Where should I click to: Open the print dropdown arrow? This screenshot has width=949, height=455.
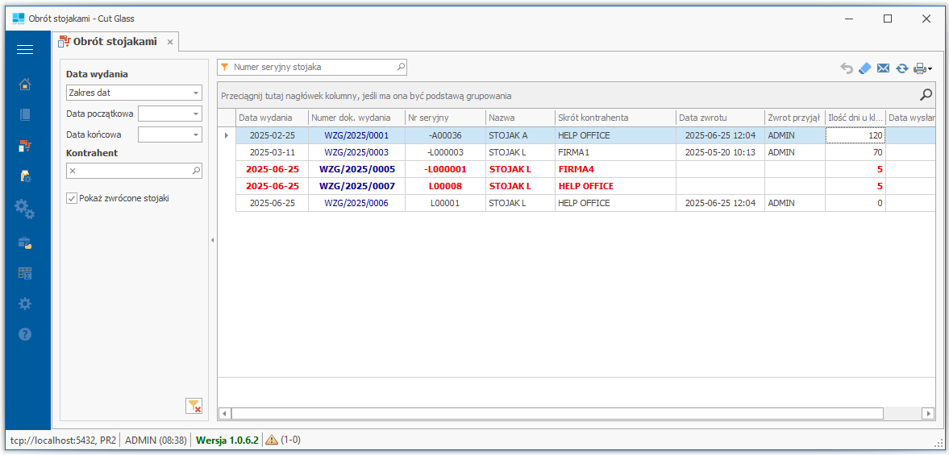(x=930, y=69)
